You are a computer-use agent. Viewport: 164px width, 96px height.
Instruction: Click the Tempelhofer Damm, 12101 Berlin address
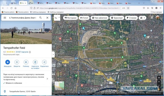point(23,91)
